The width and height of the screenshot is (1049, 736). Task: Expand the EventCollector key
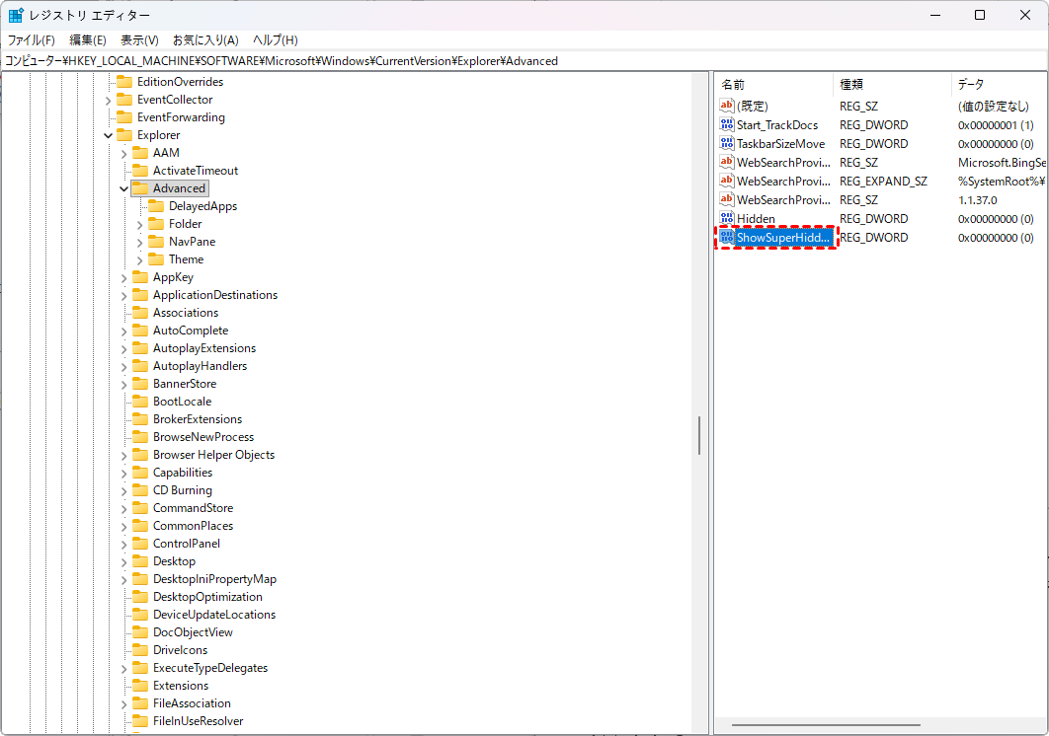tap(108, 100)
